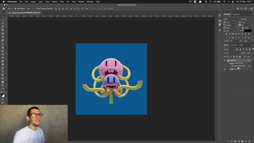Switch to the Paragraph tab
This screenshot has width=254, height=143.
[236, 14]
